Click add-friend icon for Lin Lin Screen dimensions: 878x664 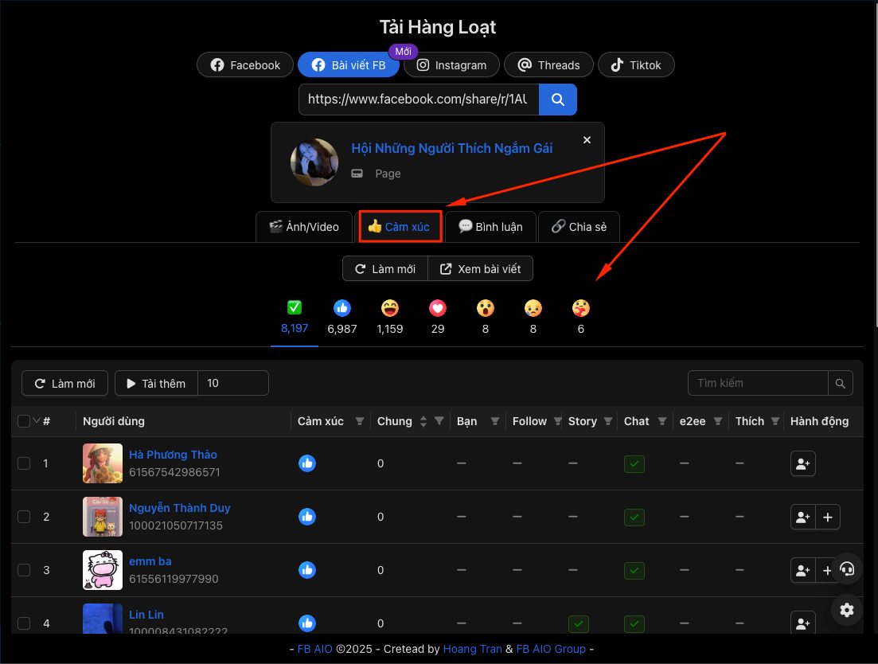[803, 623]
